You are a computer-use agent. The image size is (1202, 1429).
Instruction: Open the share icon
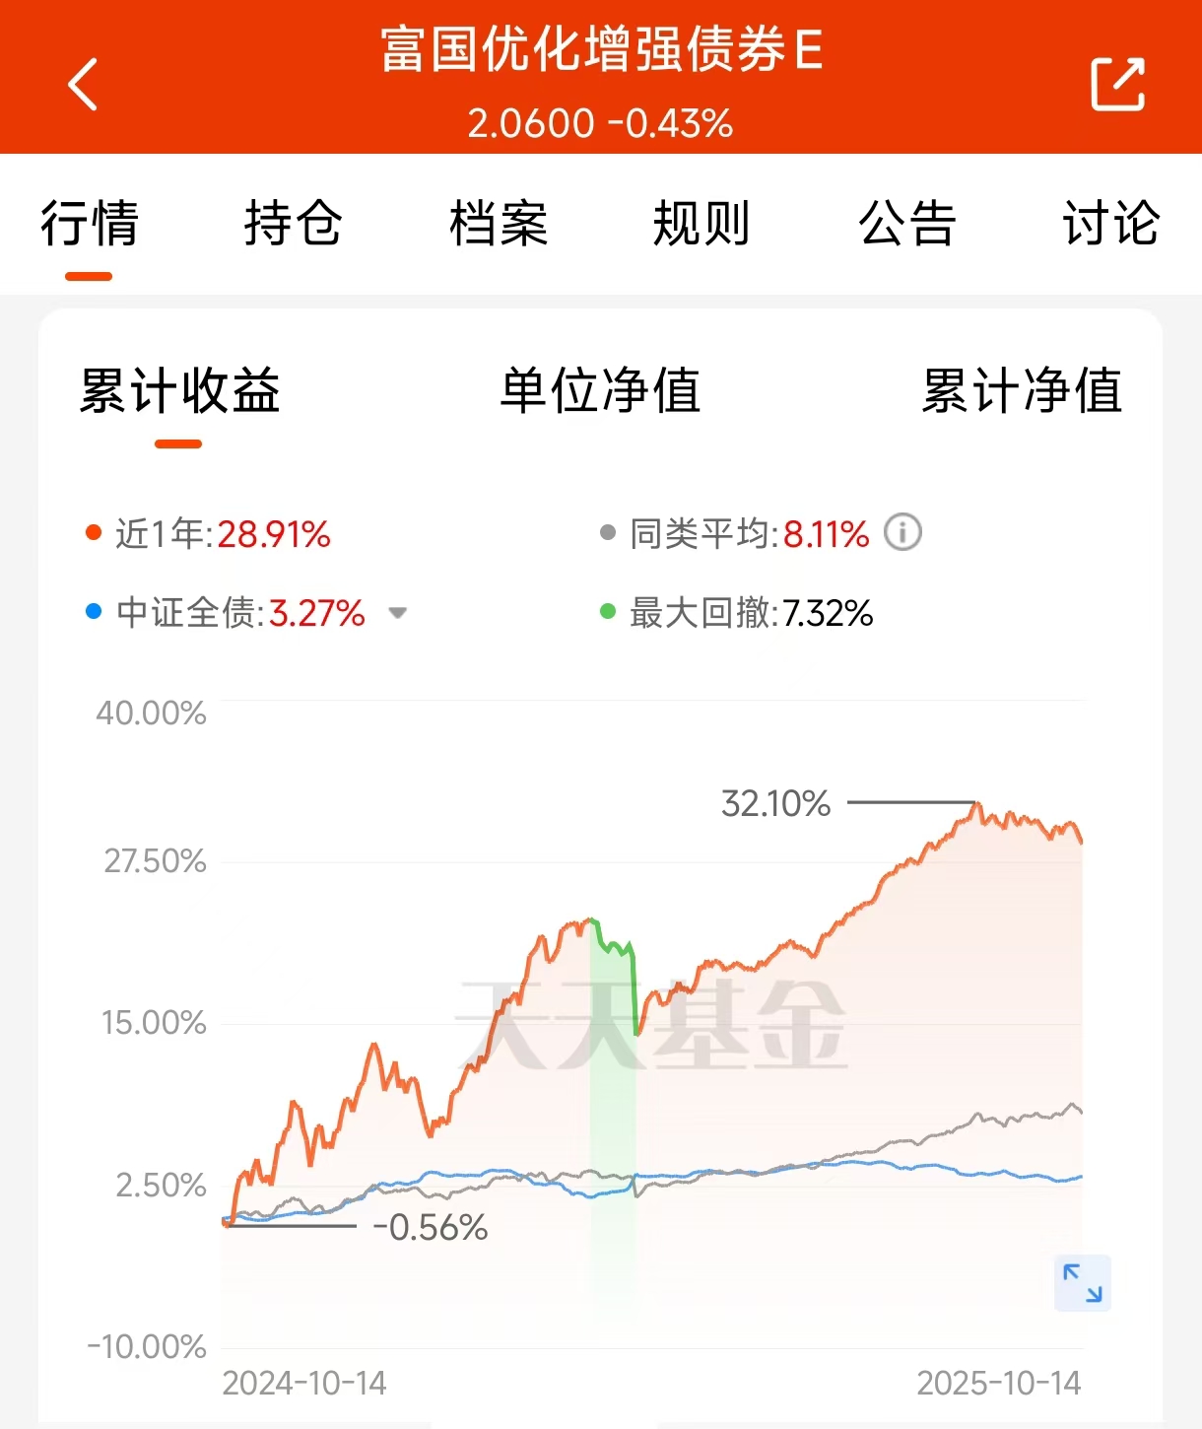(1118, 85)
